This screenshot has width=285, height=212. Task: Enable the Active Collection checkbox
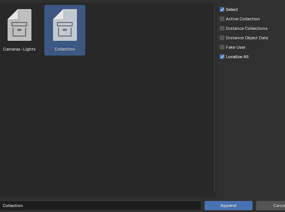(x=222, y=19)
